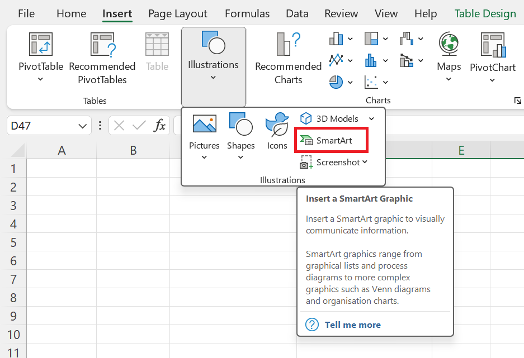Viewport: 524px width, 358px height.
Task: Click the Maps globe icon
Action: pyautogui.click(x=449, y=44)
